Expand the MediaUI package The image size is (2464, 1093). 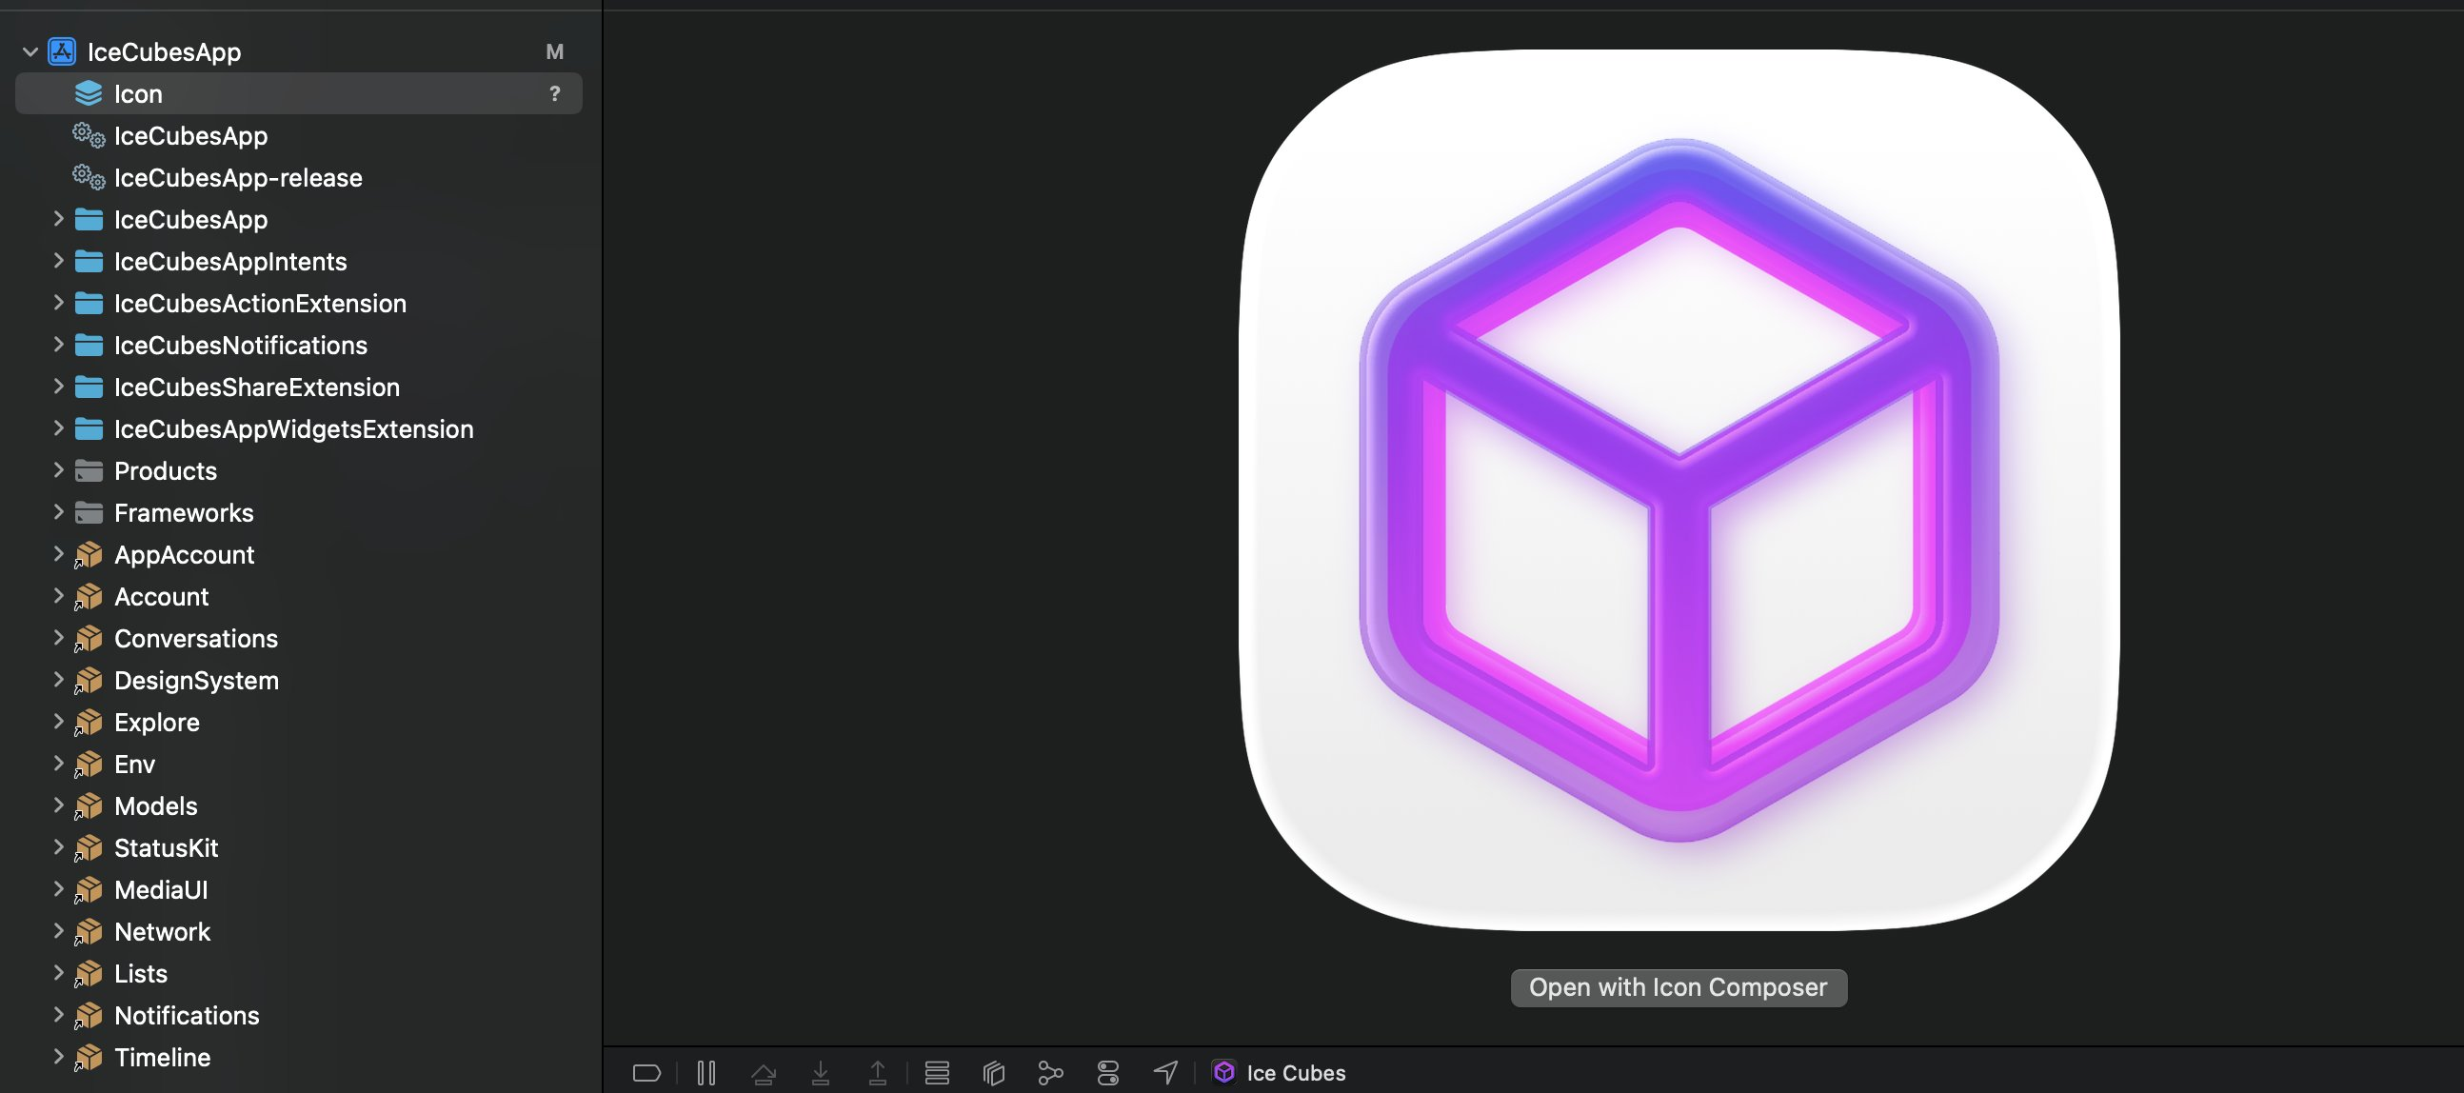click(x=58, y=889)
